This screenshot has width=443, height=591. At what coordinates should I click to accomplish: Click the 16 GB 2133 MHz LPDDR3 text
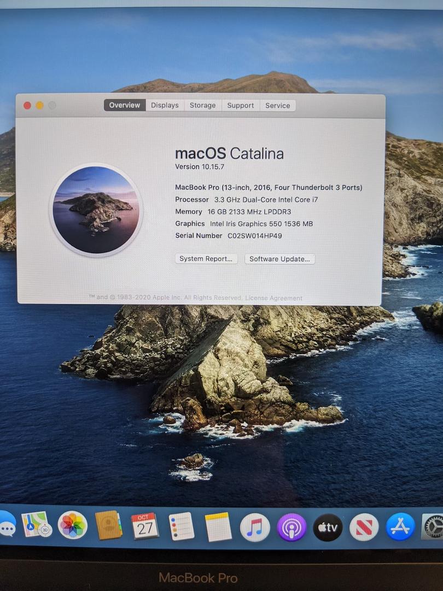click(x=249, y=212)
